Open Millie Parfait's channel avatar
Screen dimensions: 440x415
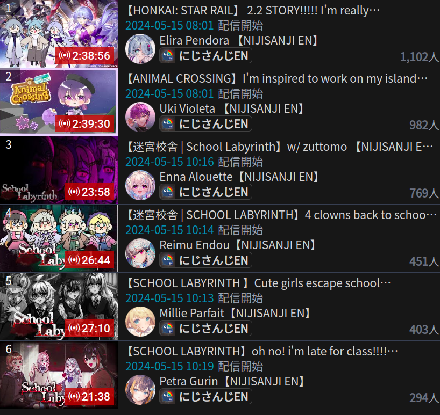(x=140, y=322)
